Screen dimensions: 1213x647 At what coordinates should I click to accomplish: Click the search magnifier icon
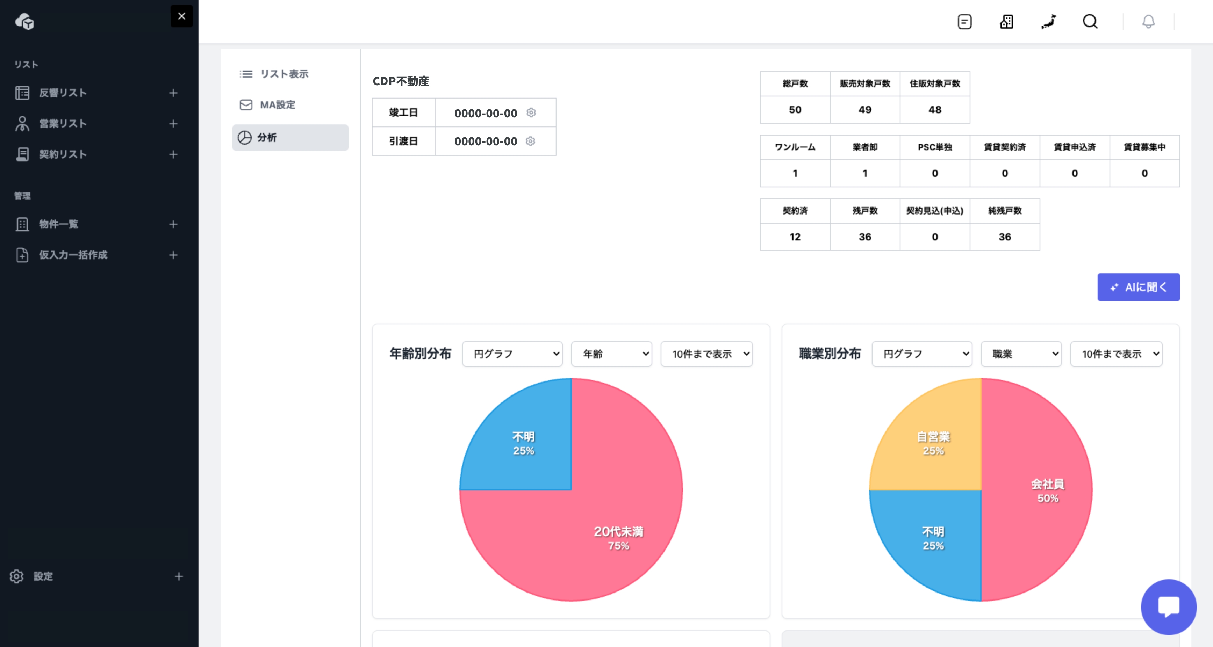point(1090,22)
